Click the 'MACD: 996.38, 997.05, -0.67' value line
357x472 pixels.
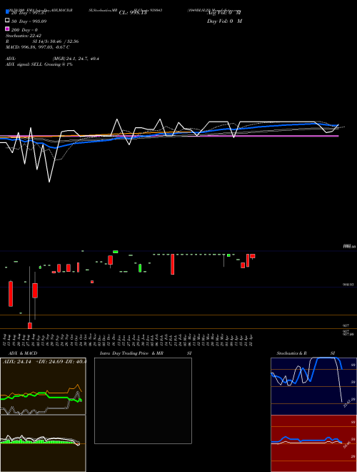[x=38, y=47]
